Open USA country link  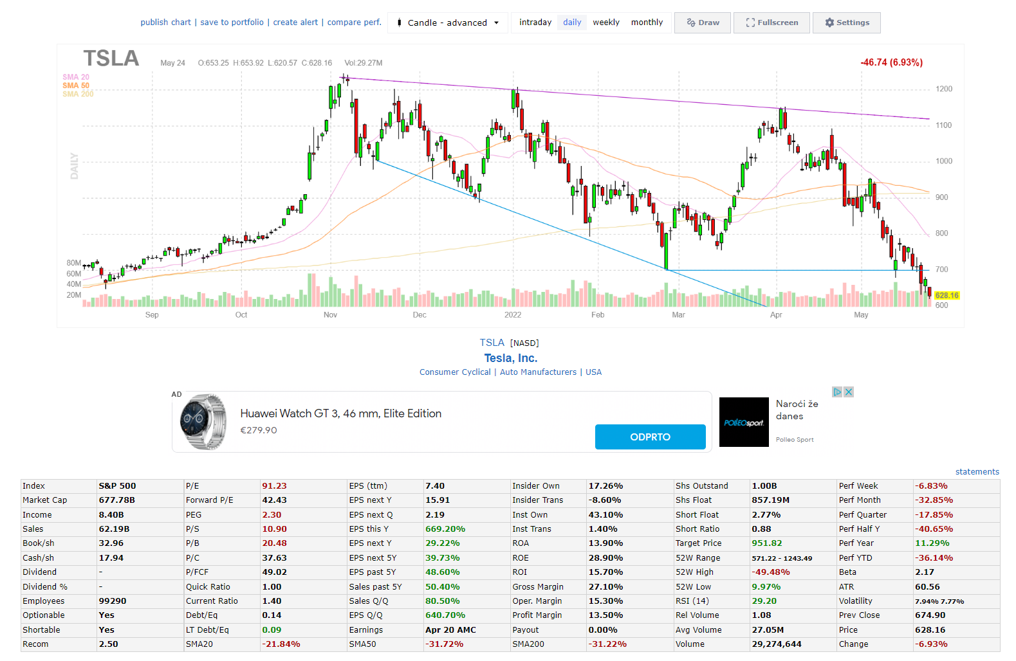click(594, 372)
